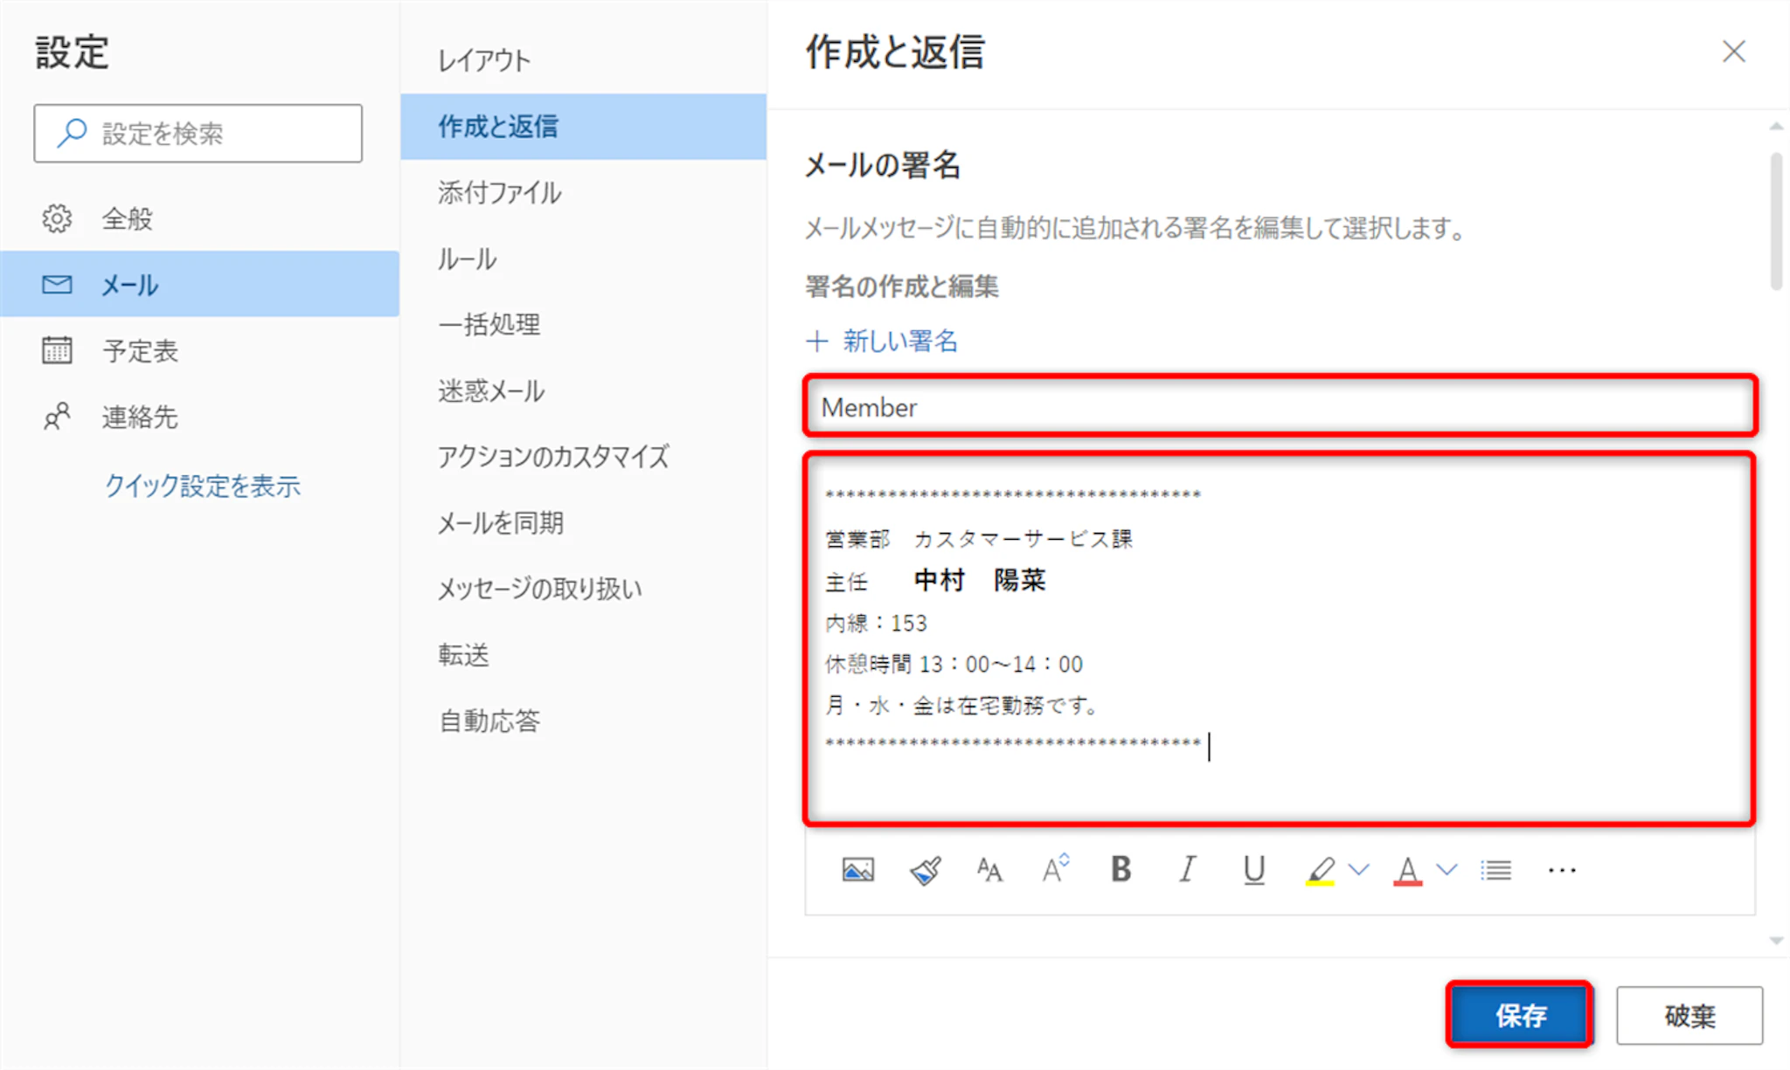Click the 保存 button
This screenshot has width=1790, height=1070.
(x=1519, y=1015)
